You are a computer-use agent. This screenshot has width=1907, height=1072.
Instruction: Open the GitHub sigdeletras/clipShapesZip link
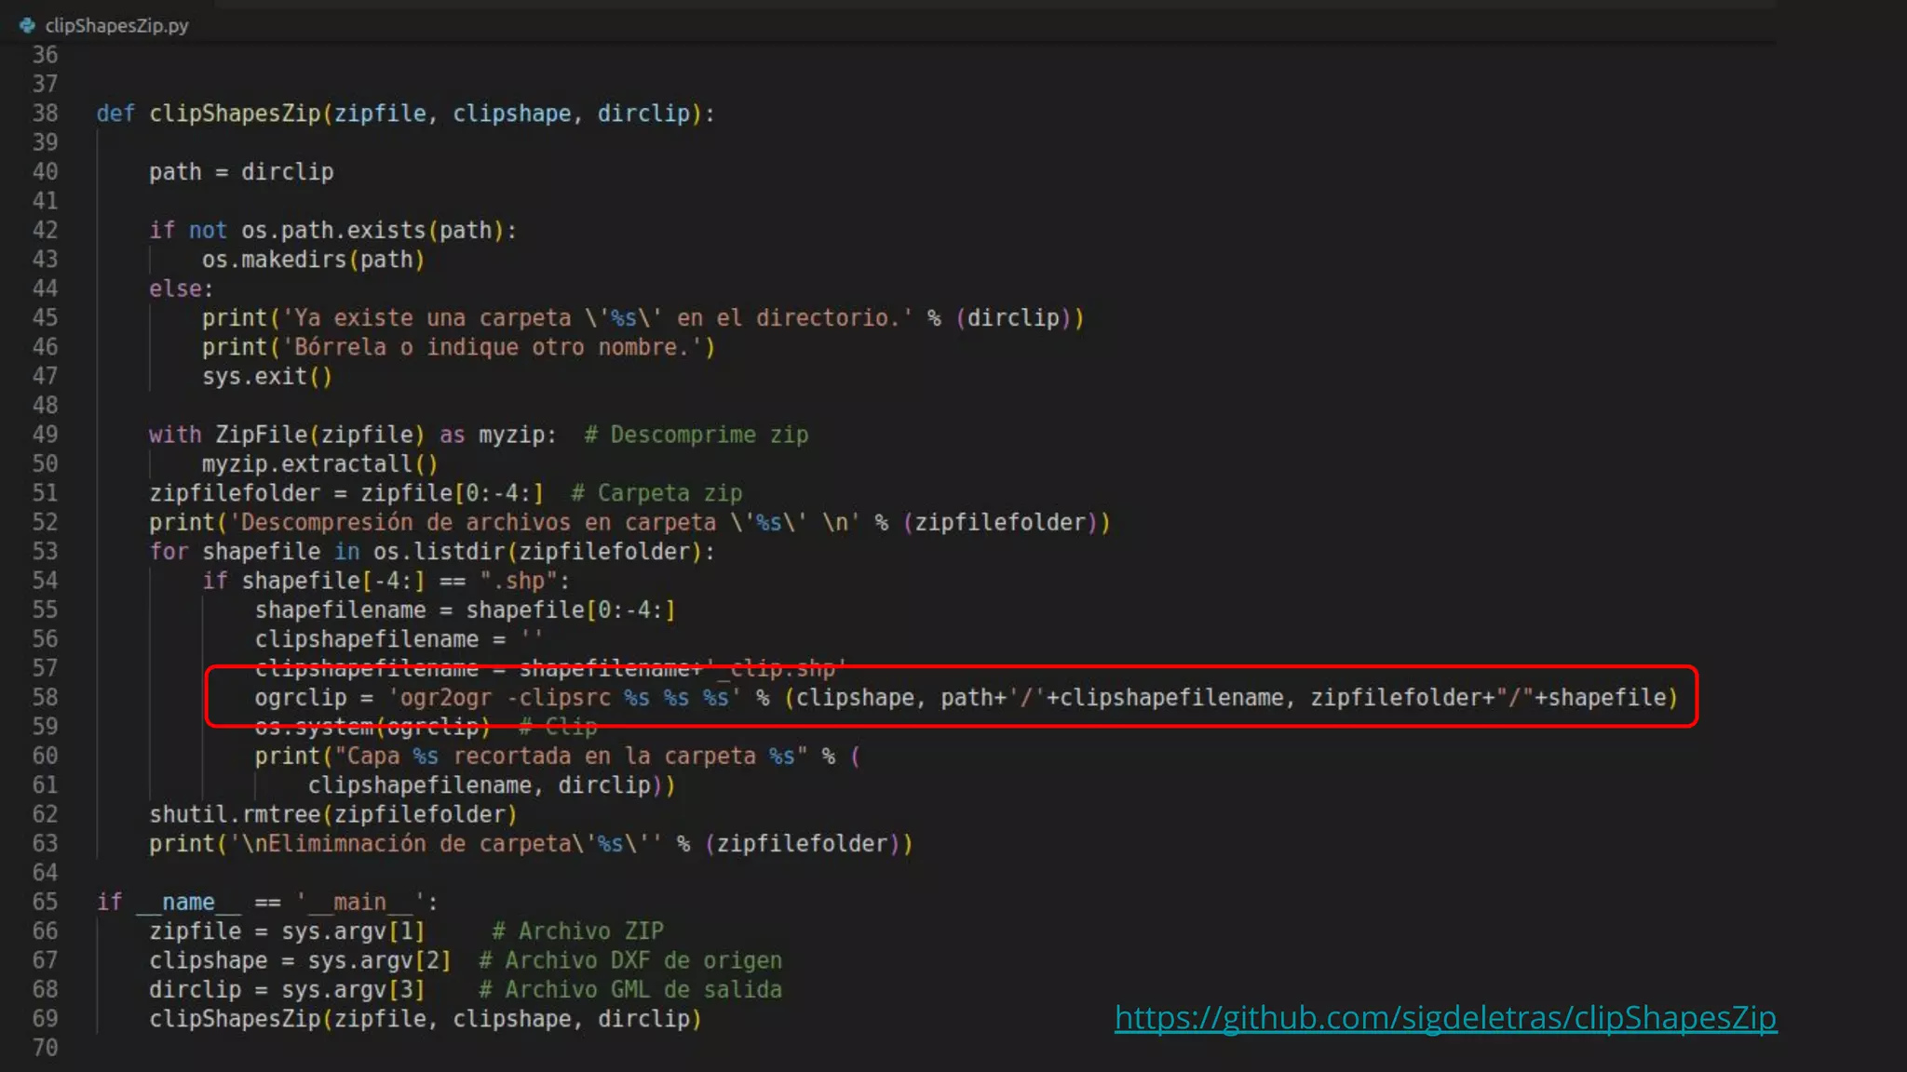(1445, 1018)
